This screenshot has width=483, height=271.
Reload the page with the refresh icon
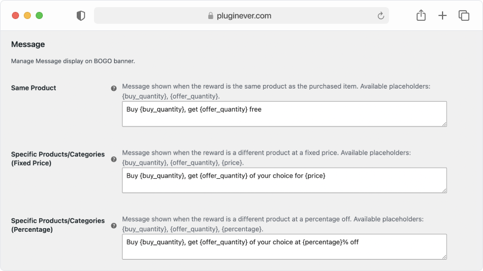[x=381, y=15]
